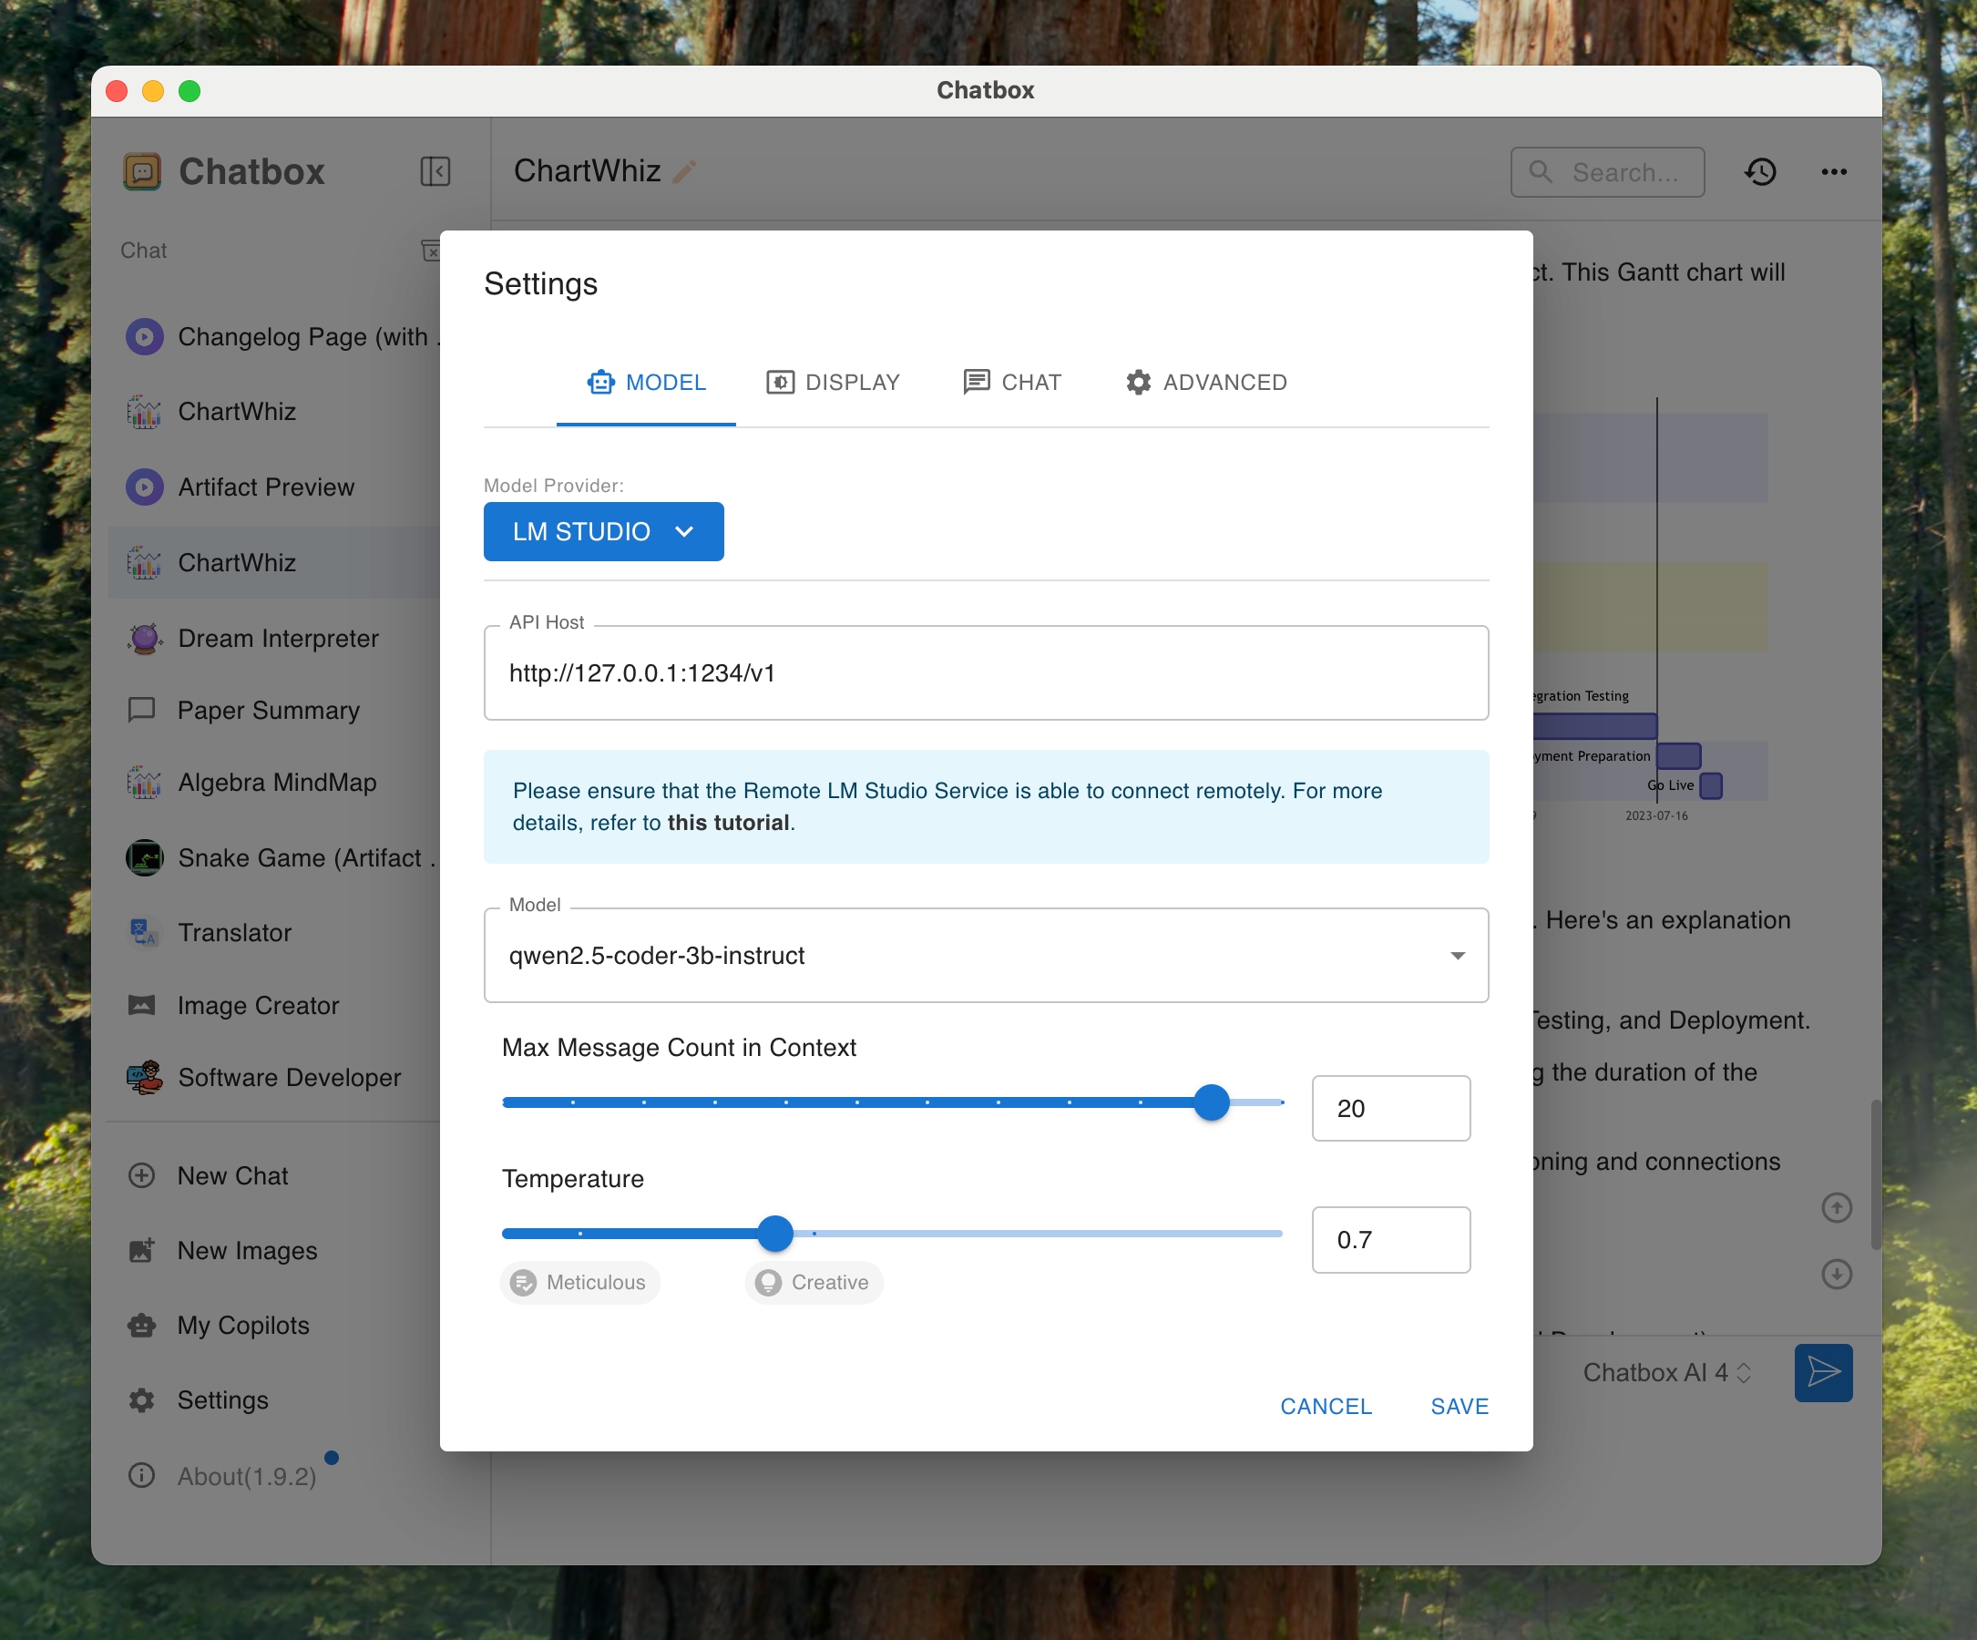
Task: Expand the Model selection combo box
Action: (986, 956)
